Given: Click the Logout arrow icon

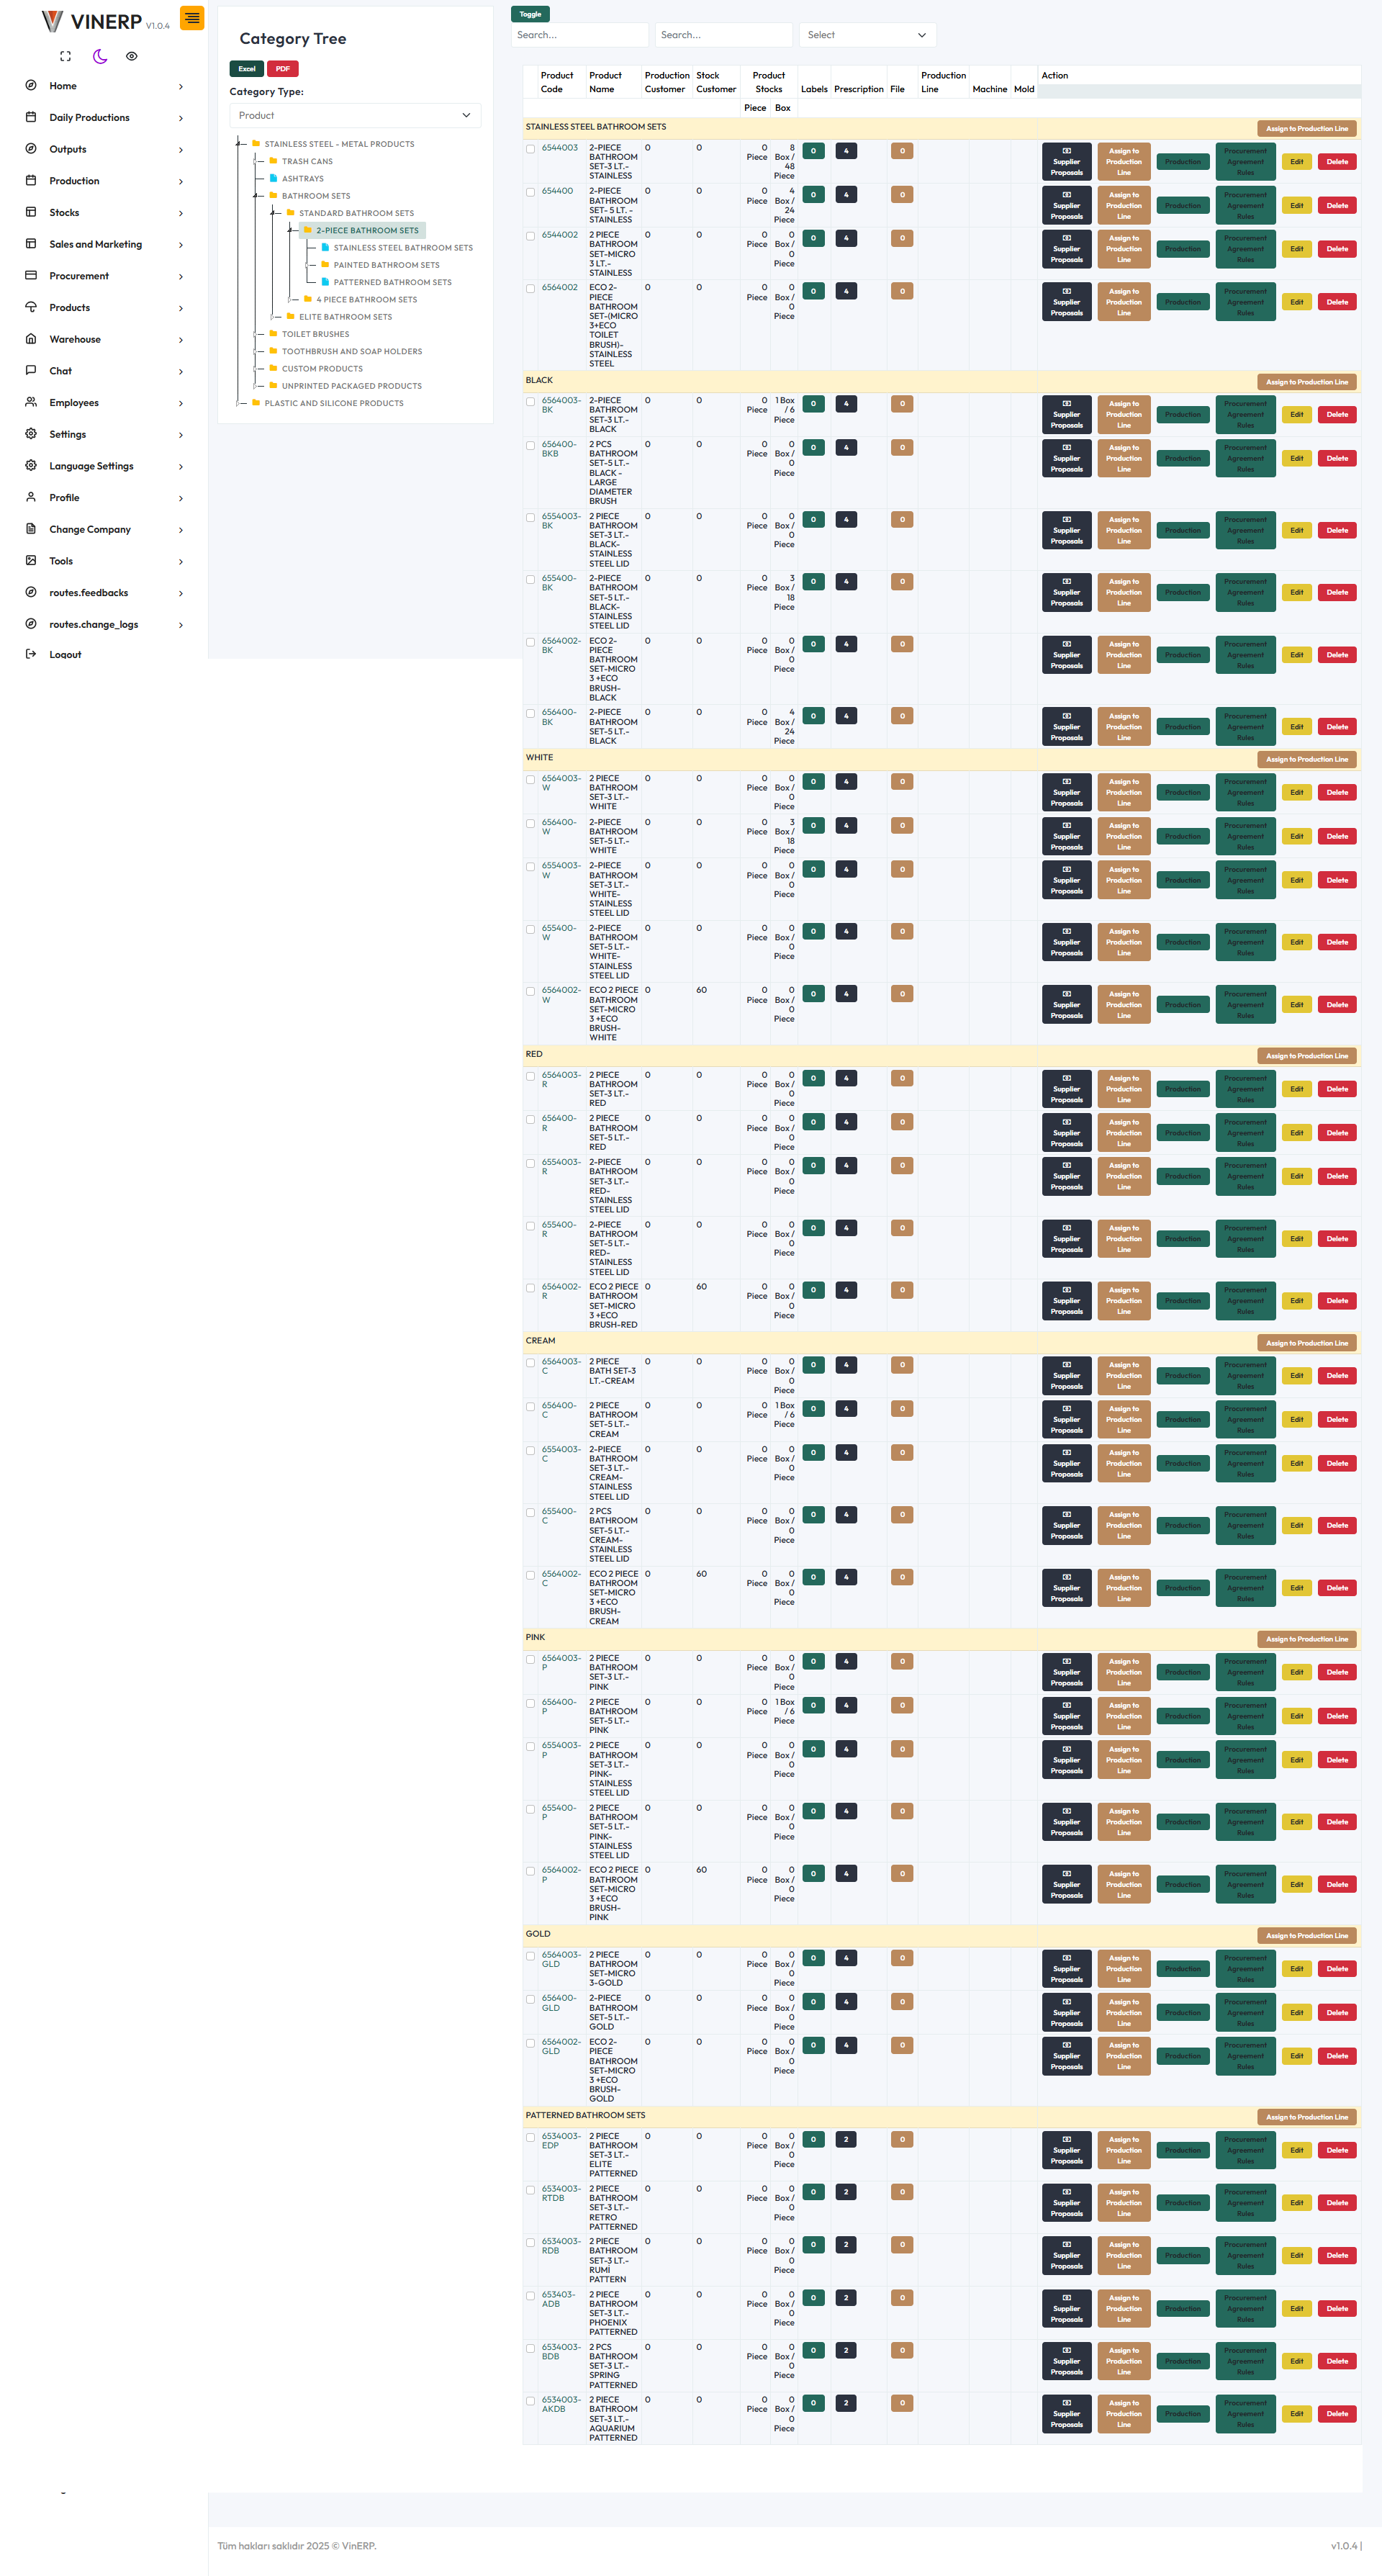Looking at the screenshot, I should coord(31,654).
